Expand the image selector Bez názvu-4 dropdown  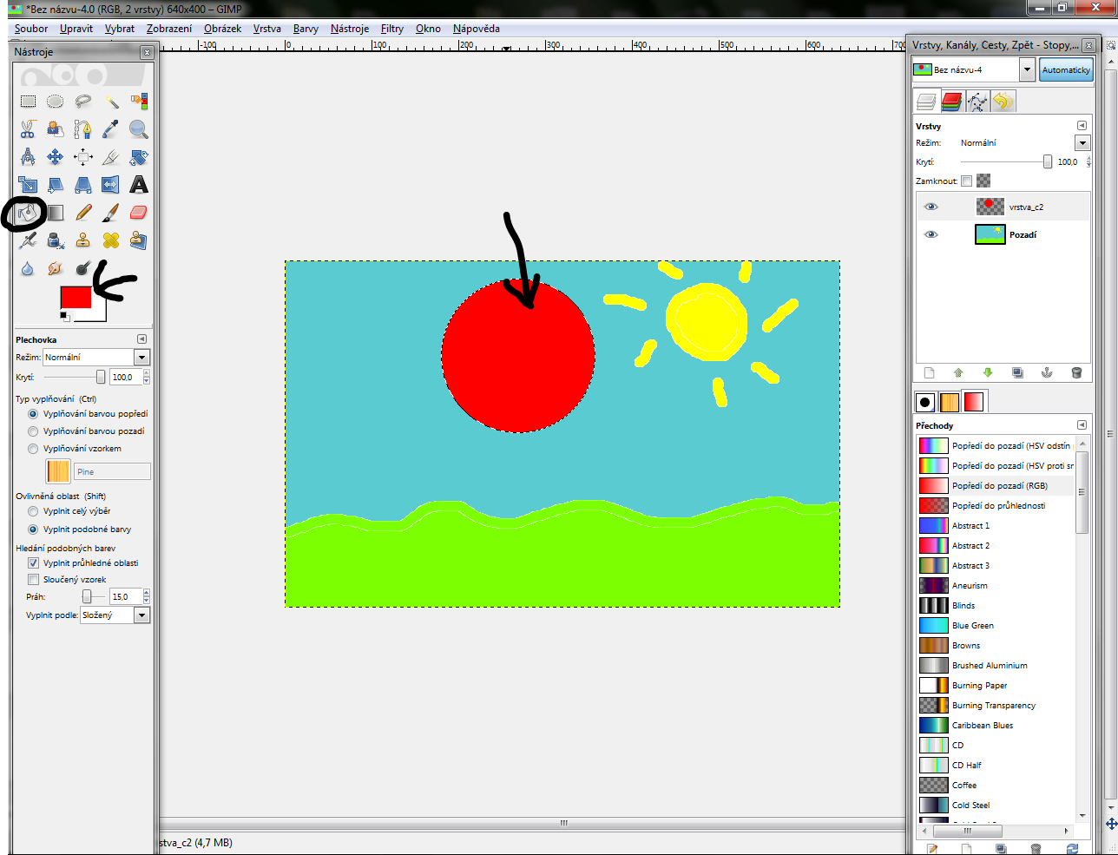point(1027,69)
